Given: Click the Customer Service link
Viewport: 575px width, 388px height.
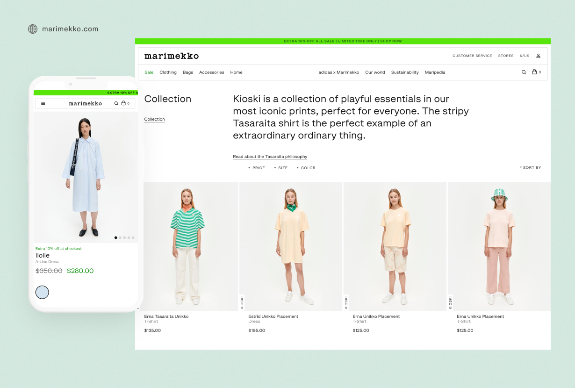Looking at the screenshot, I should tap(472, 56).
